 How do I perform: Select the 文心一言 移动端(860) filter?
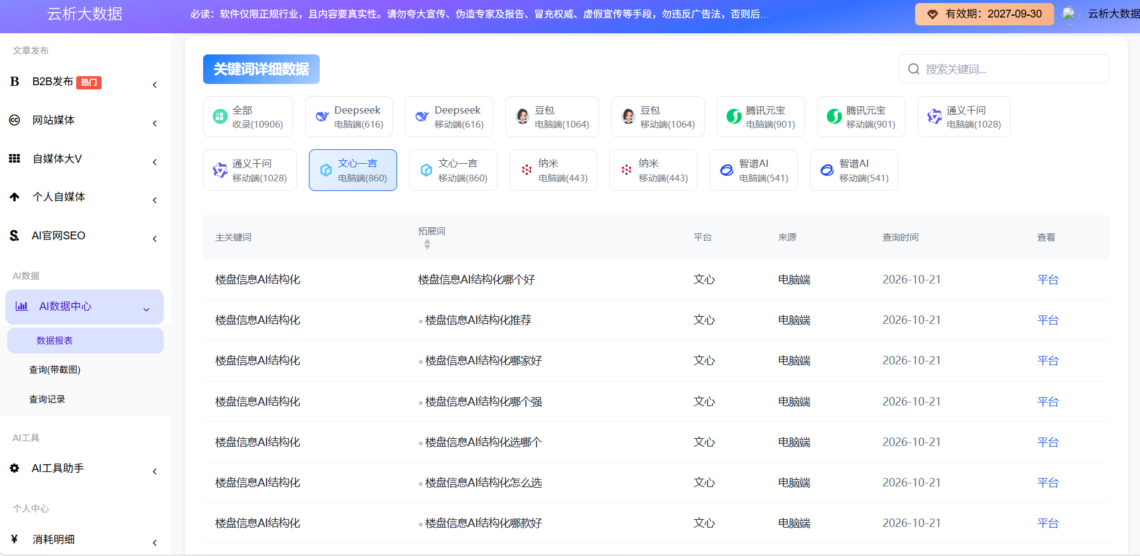pos(453,170)
